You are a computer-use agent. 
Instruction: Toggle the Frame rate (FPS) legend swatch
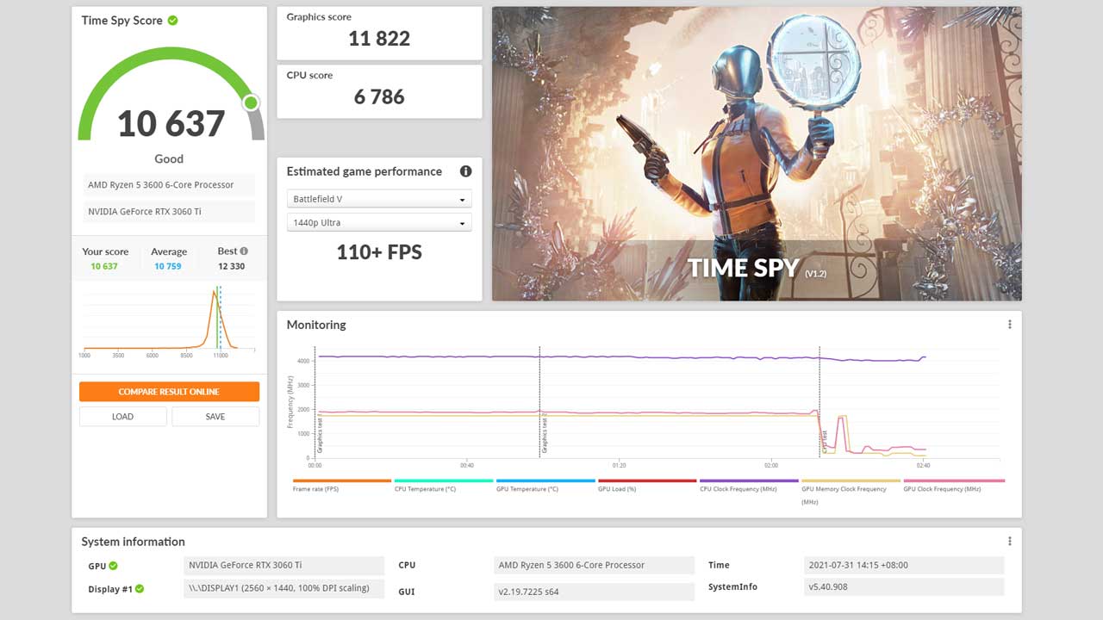point(342,480)
